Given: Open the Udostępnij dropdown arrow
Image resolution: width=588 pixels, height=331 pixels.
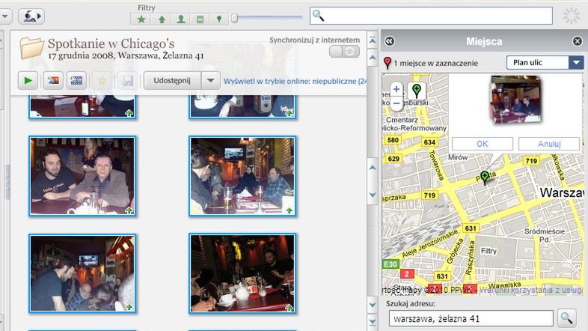Looking at the screenshot, I should (x=211, y=80).
